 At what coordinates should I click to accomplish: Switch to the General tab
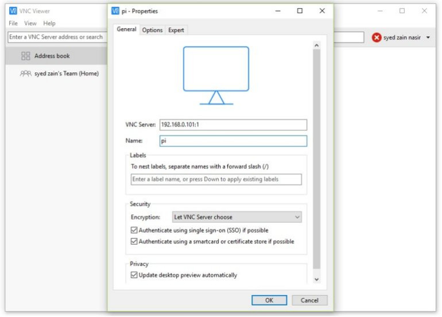click(126, 29)
